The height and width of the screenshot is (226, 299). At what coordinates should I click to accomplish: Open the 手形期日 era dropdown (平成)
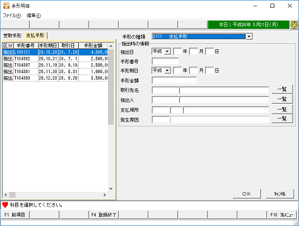click(167, 70)
